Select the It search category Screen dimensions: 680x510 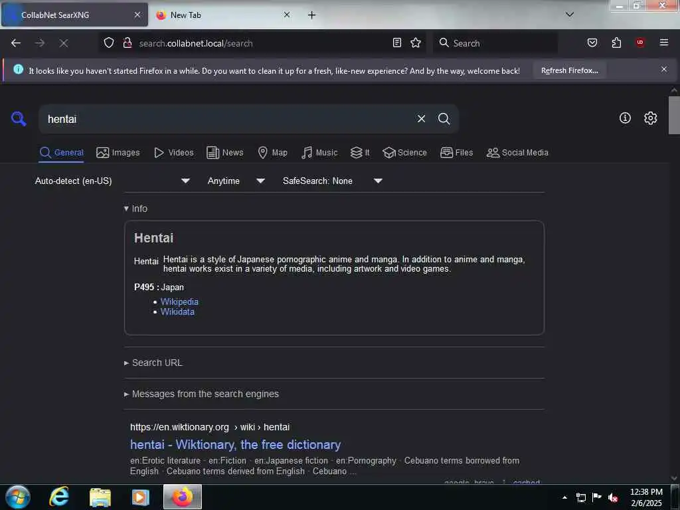click(360, 153)
